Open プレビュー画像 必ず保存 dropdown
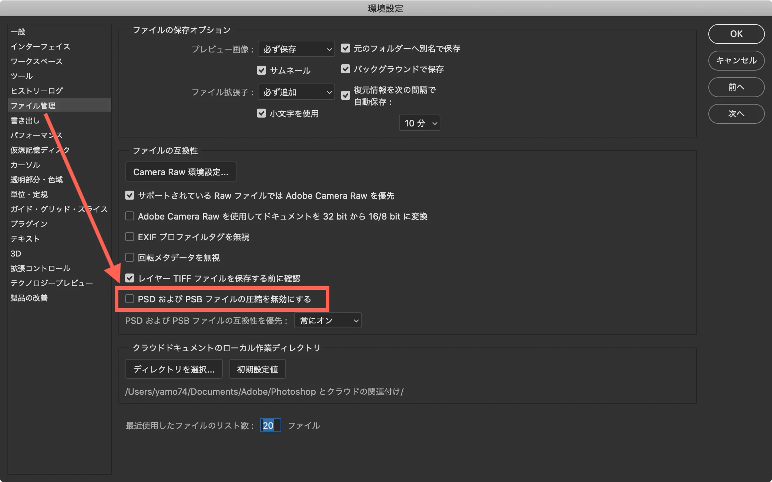 click(296, 49)
